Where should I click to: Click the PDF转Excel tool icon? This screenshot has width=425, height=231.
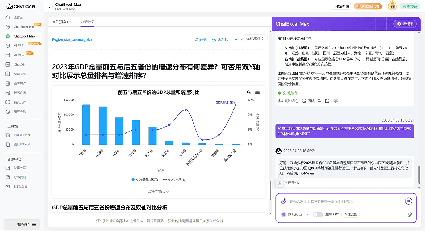[x=8, y=135]
